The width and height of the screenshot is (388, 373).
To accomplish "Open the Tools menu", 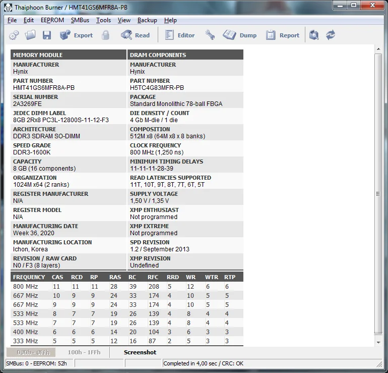I will (x=103, y=20).
